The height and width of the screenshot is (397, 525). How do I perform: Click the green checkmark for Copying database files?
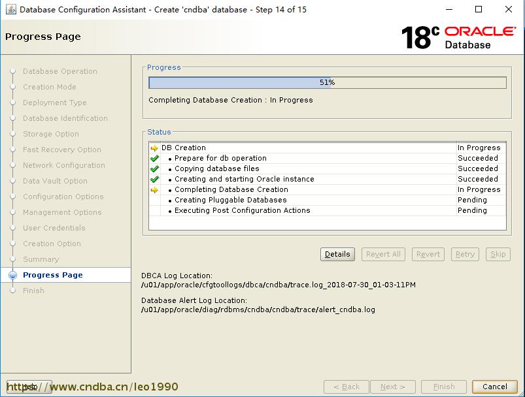point(154,168)
